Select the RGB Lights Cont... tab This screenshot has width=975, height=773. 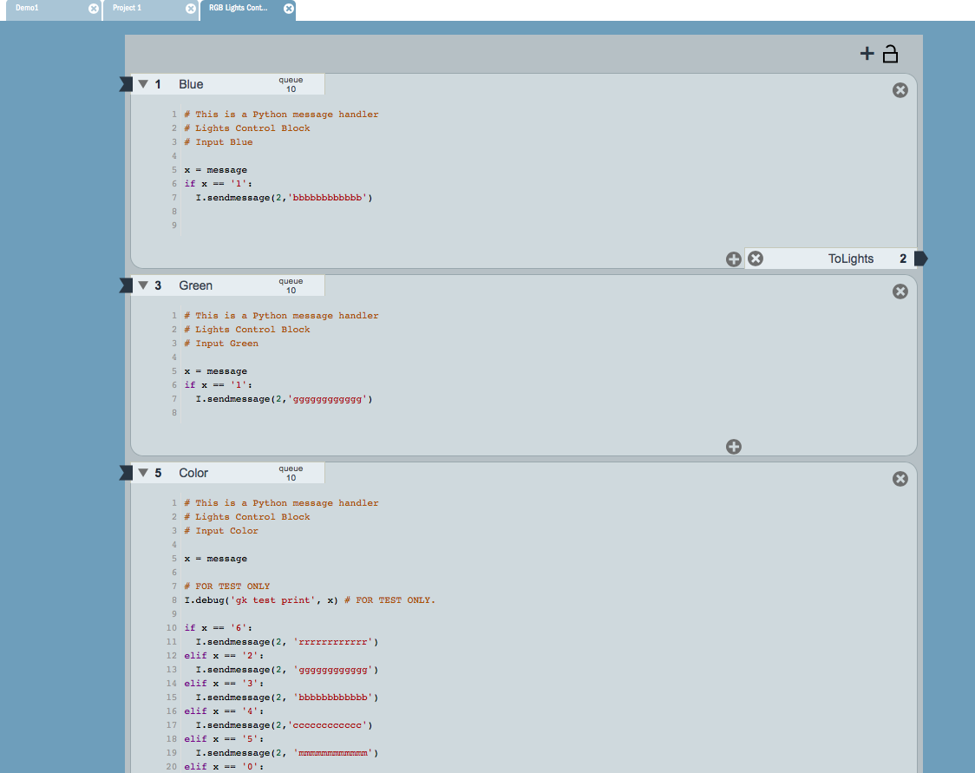coord(239,8)
